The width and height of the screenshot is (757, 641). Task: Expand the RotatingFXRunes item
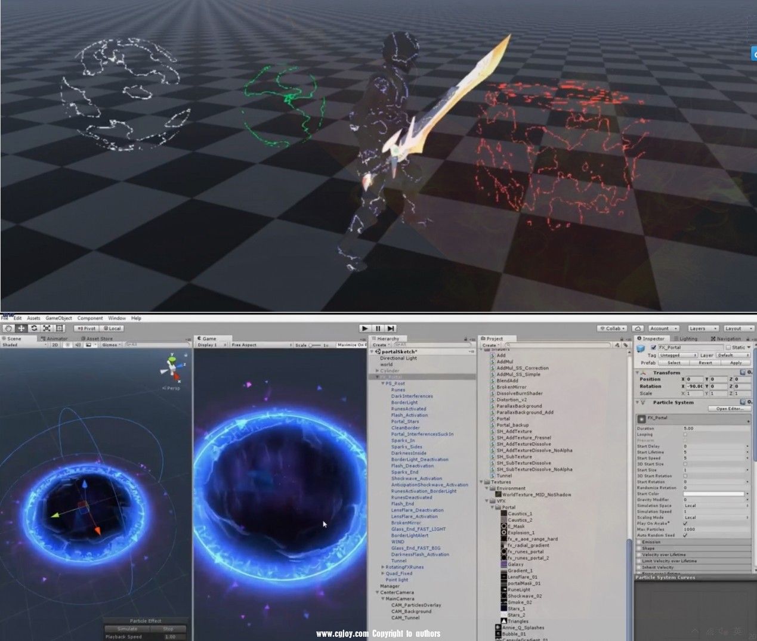click(x=382, y=567)
